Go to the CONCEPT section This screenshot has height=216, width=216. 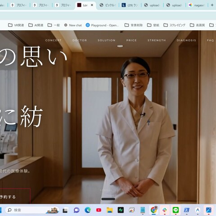click(x=53, y=40)
